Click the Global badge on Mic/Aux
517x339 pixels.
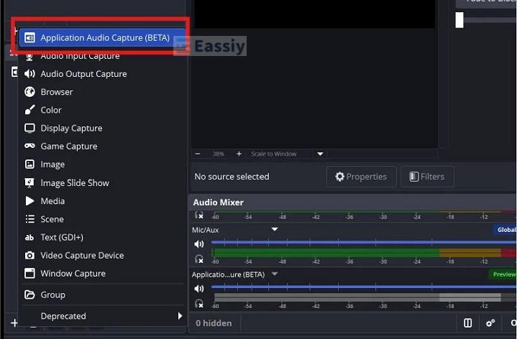pyautogui.click(x=505, y=230)
